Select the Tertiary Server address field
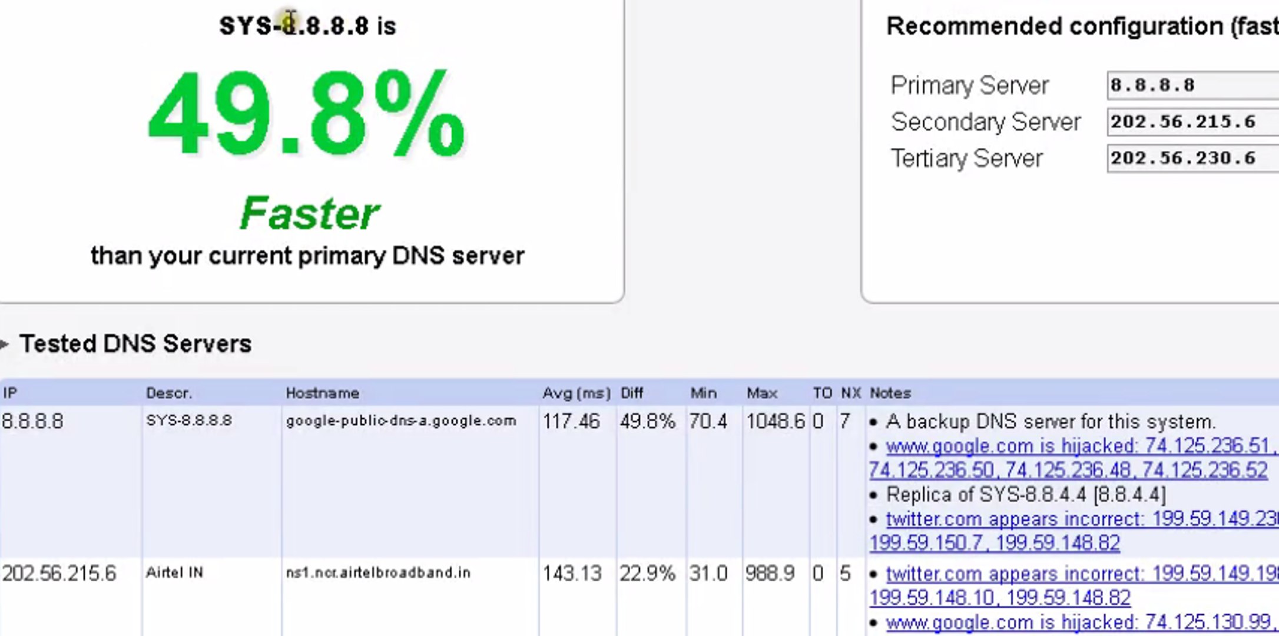This screenshot has height=636, width=1279. coord(1189,159)
